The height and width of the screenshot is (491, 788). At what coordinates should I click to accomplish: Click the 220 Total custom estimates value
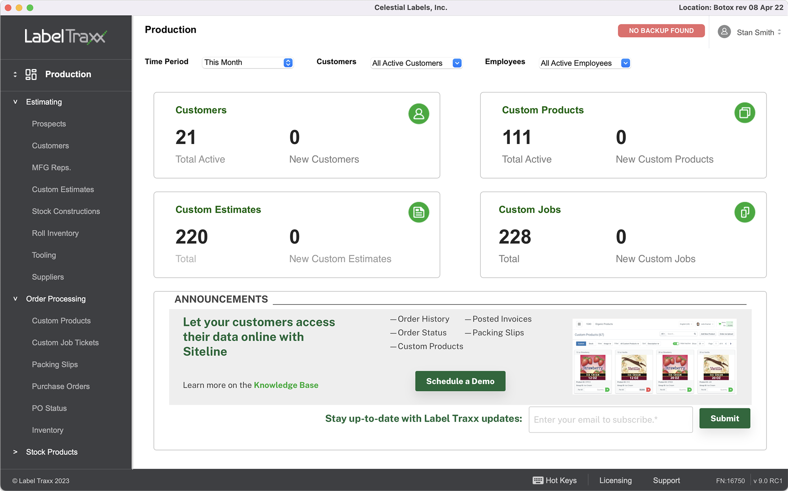192,237
